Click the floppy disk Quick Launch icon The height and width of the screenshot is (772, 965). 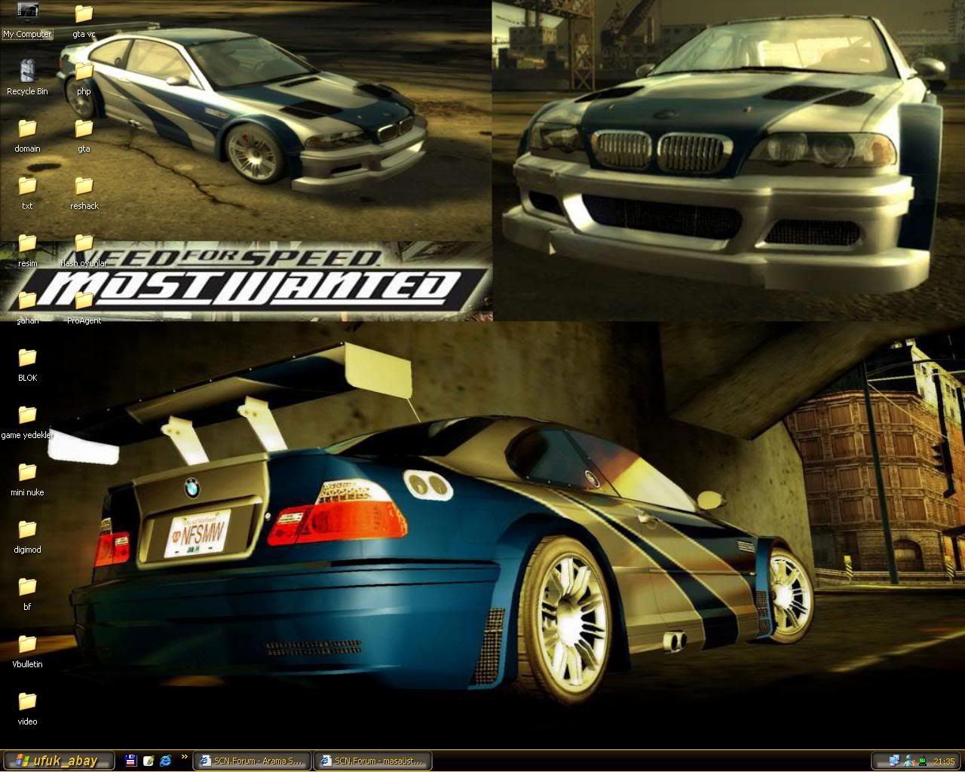coord(130,761)
